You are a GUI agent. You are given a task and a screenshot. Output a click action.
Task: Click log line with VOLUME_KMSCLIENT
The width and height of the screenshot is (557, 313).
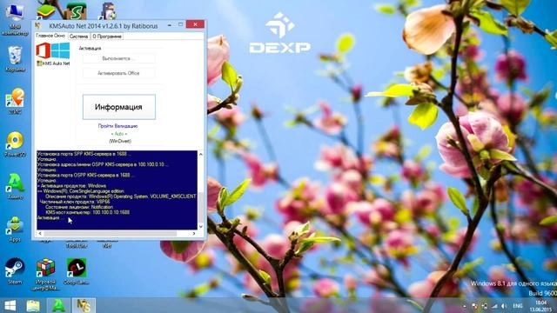121,196
